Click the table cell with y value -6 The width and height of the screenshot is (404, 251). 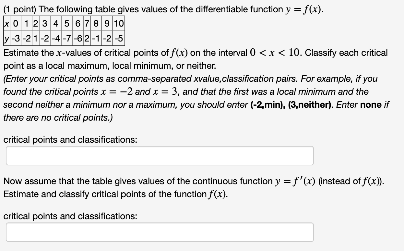coord(77,38)
